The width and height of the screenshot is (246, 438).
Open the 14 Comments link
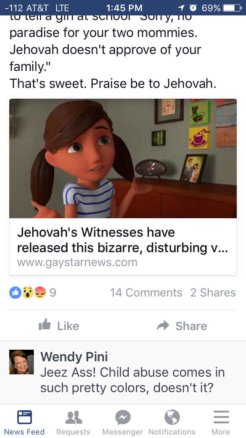coord(146,293)
